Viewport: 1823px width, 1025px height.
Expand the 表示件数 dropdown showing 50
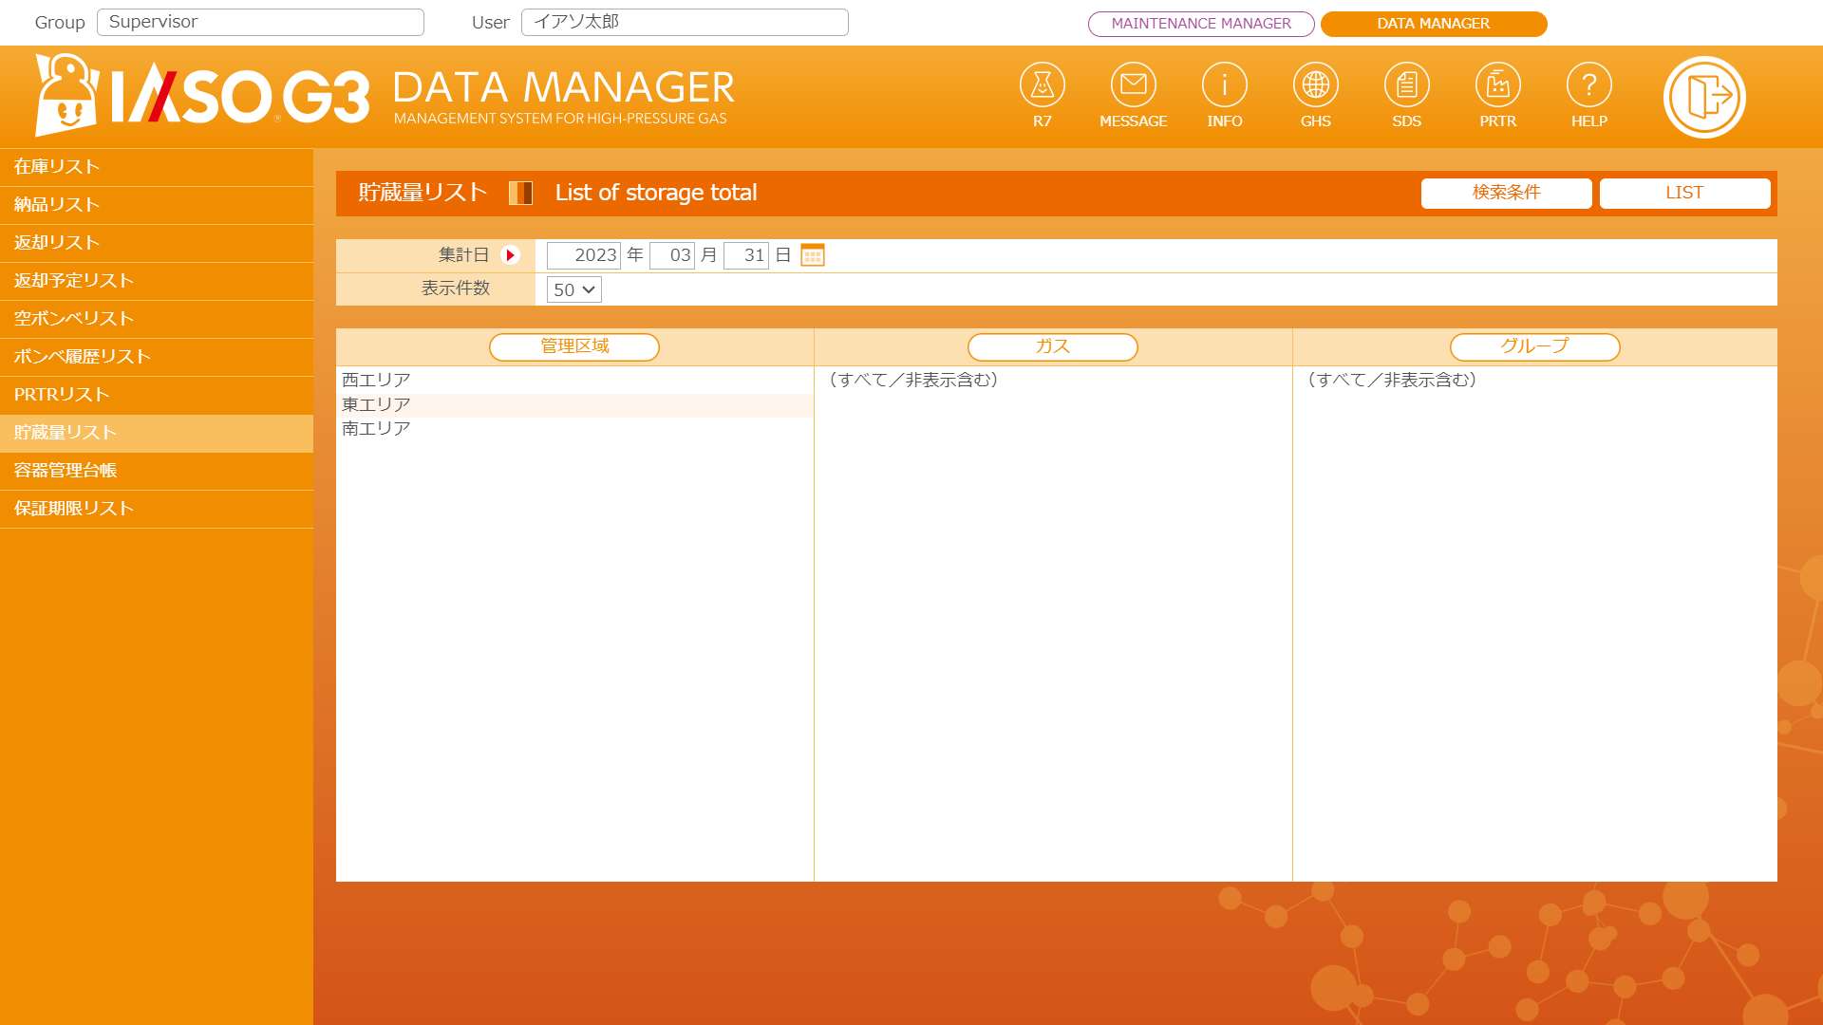(574, 289)
